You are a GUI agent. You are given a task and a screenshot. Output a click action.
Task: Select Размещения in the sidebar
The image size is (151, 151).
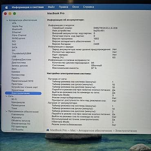pyautogui.click(x=18, y=105)
